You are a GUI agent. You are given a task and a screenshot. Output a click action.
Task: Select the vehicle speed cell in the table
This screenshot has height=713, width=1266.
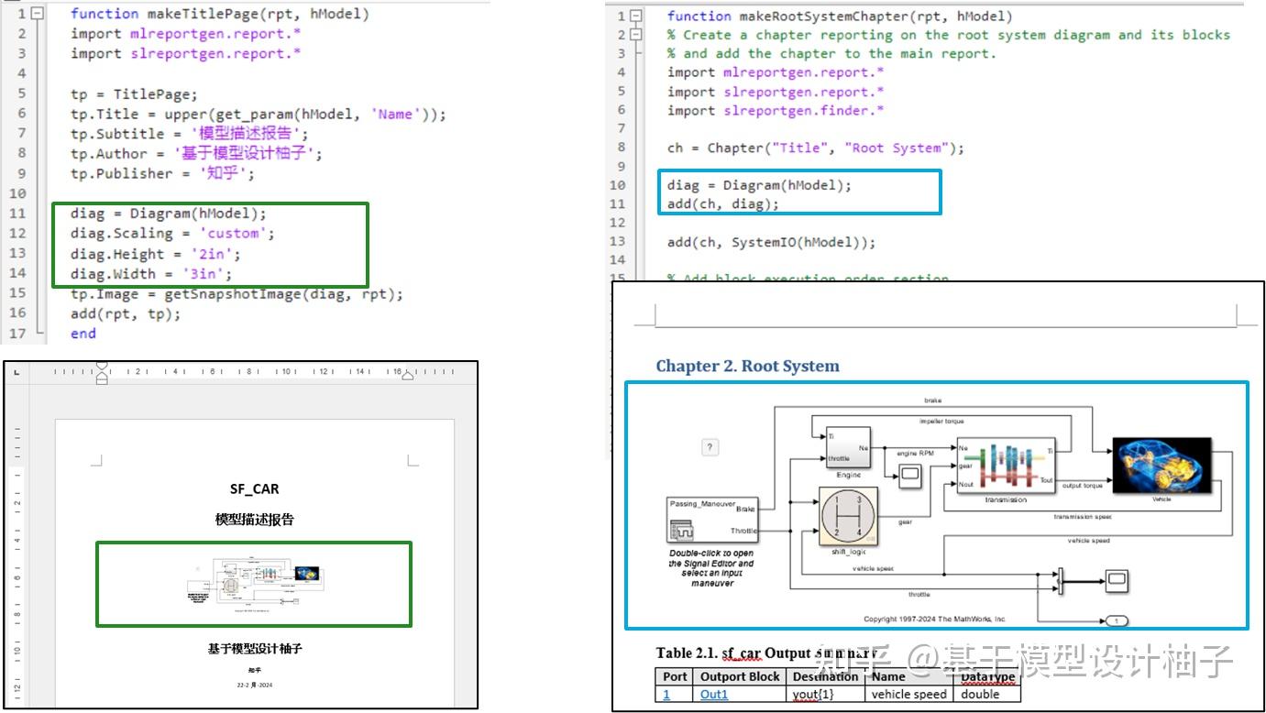[x=908, y=694]
